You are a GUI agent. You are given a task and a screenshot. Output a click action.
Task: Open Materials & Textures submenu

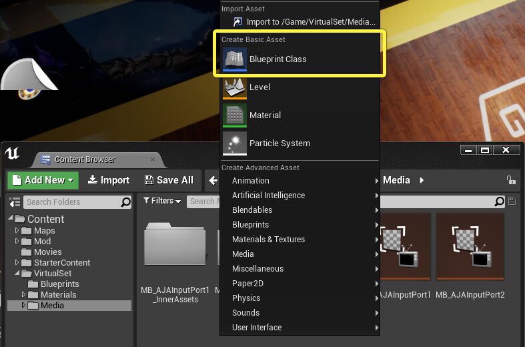coord(300,240)
